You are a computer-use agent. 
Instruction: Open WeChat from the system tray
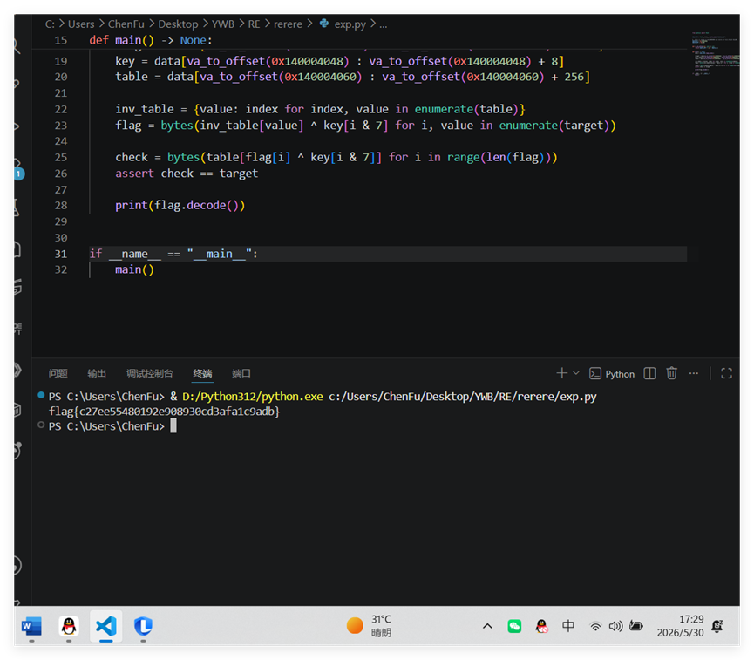(x=514, y=626)
